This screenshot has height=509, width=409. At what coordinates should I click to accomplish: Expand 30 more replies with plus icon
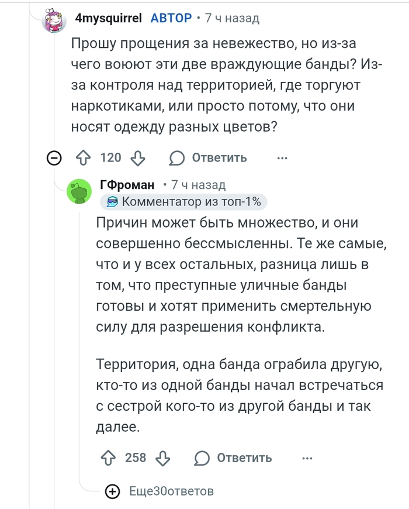(x=112, y=491)
